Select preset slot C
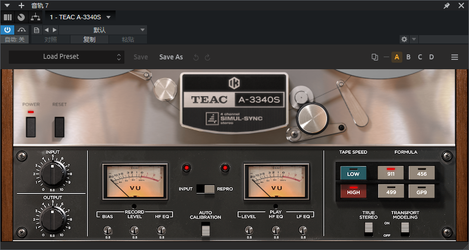469x250 pixels. 420,57
